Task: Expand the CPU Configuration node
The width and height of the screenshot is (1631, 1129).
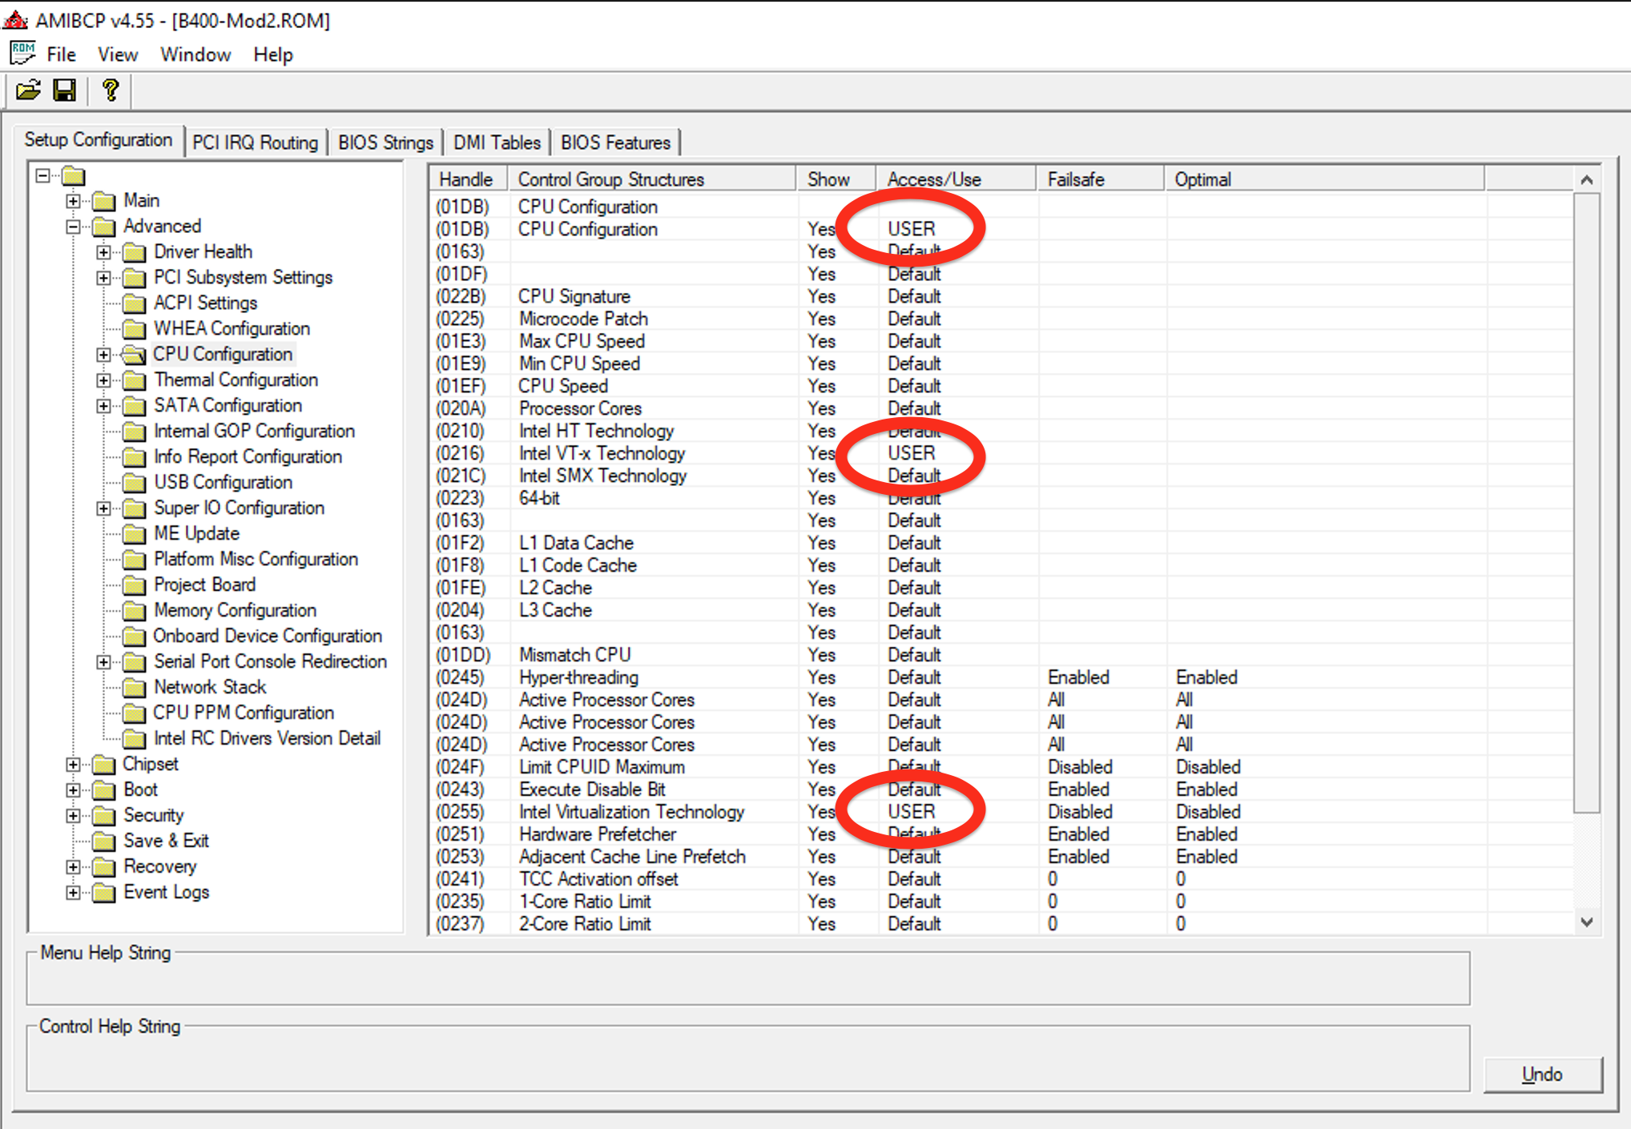Action: point(104,355)
